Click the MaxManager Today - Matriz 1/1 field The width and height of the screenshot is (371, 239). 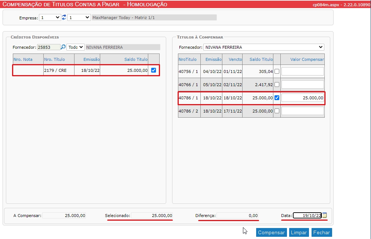click(x=154, y=18)
